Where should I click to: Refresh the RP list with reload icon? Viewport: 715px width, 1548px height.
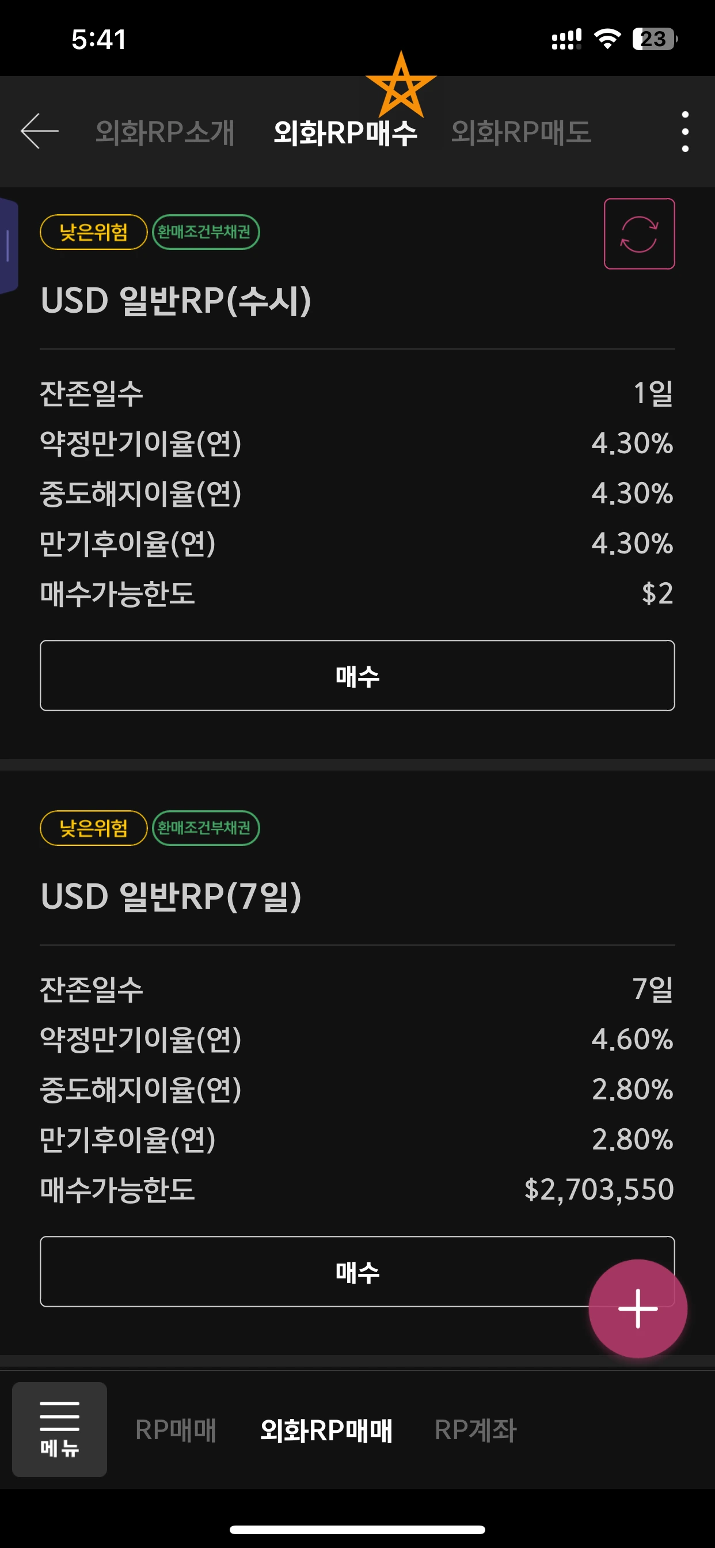coord(639,234)
